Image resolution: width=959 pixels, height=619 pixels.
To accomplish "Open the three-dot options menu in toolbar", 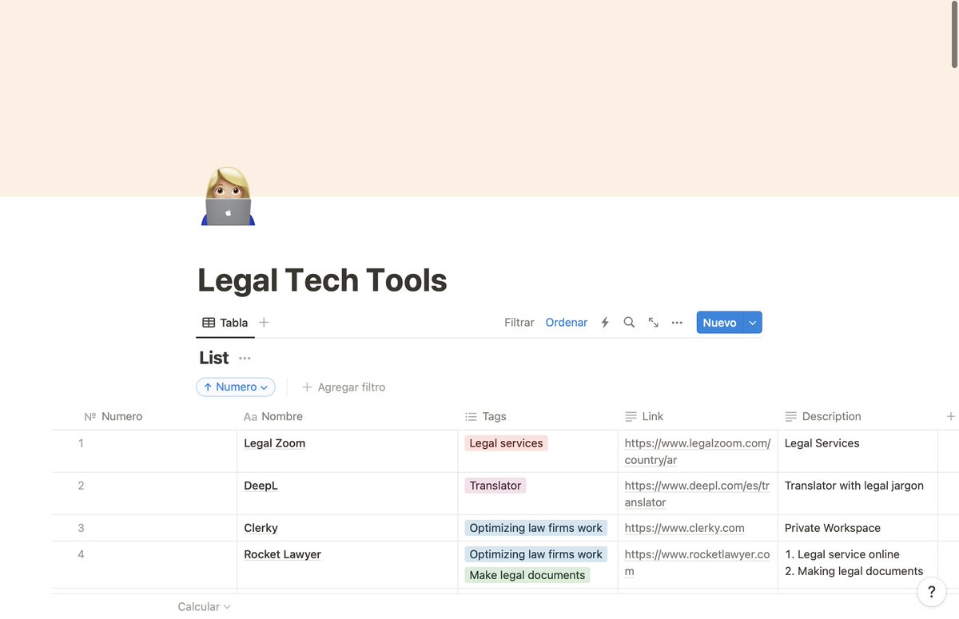I will tap(677, 323).
